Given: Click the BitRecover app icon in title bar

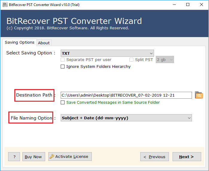Looking at the screenshot, I should (5, 5).
